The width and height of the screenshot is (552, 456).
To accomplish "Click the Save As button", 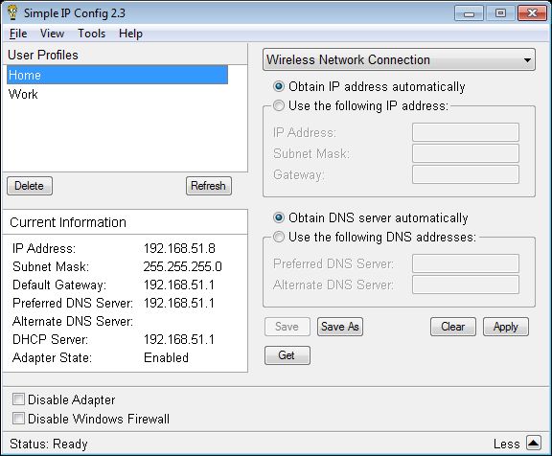I will pyautogui.click(x=340, y=327).
